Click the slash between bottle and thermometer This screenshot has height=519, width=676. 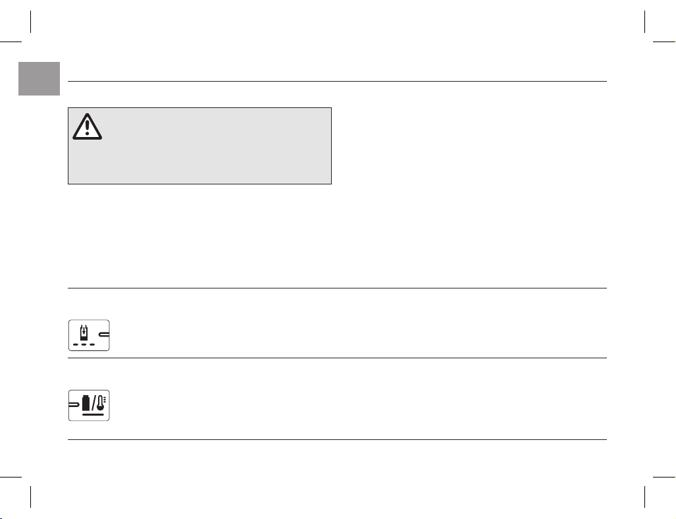pos(93,403)
